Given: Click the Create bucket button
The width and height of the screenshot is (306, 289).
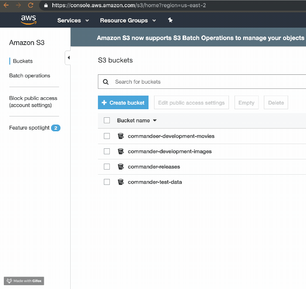Looking at the screenshot, I should 123,102.
